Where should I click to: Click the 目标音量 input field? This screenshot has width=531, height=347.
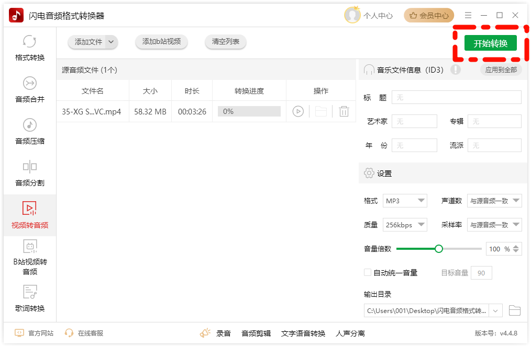coord(481,273)
